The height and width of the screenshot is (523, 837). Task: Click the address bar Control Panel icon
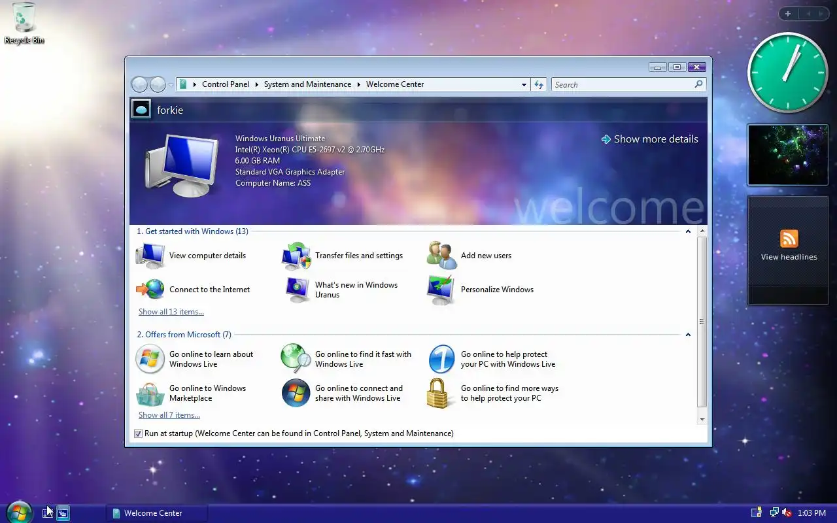[184, 84]
